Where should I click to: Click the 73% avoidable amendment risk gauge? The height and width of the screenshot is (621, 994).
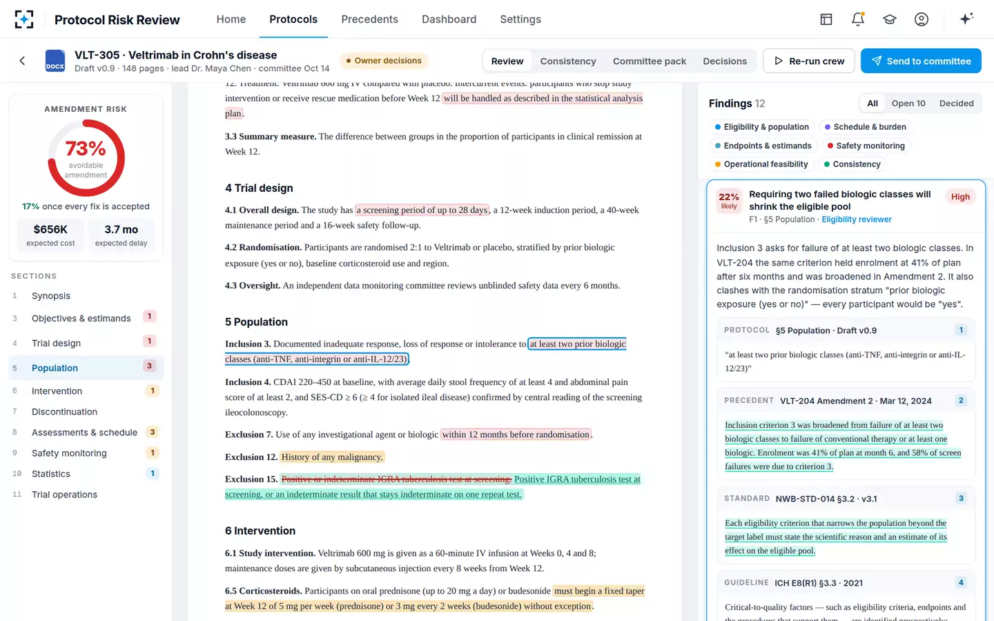[x=86, y=158]
